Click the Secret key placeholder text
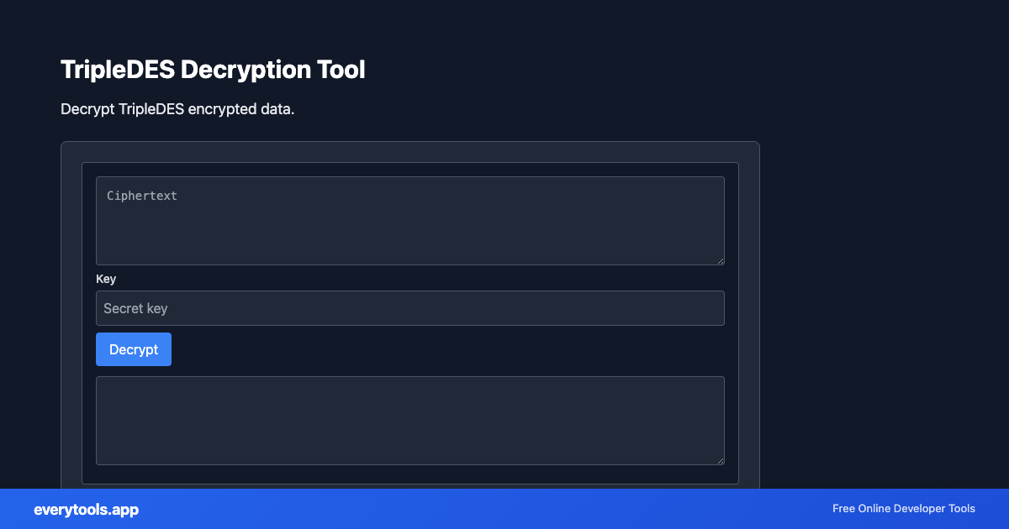The width and height of the screenshot is (1009, 529). coord(135,308)
